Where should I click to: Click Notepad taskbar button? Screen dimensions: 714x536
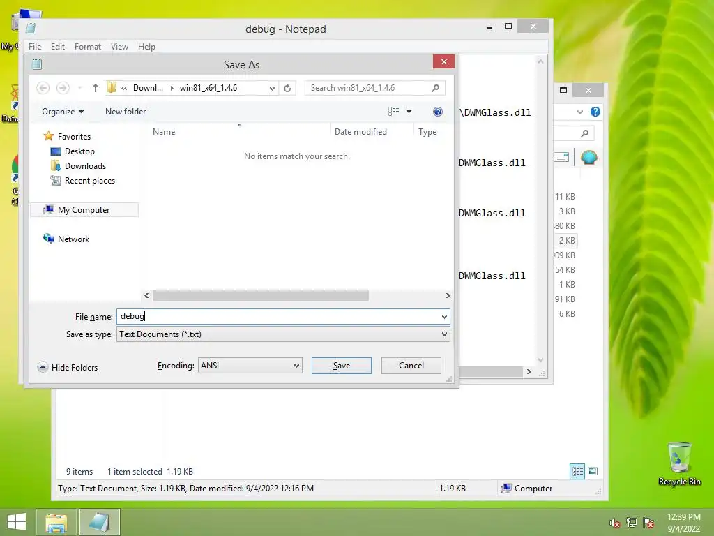click(100, 522)
